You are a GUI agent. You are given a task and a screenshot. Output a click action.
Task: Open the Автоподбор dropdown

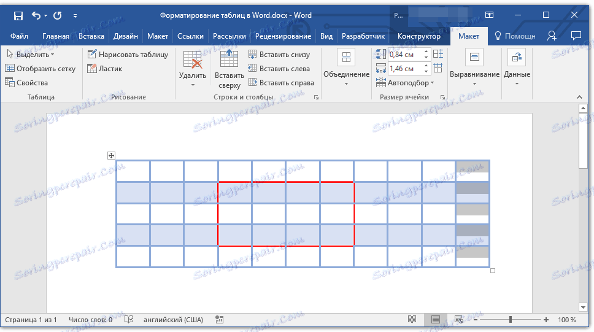coord(404,83)
